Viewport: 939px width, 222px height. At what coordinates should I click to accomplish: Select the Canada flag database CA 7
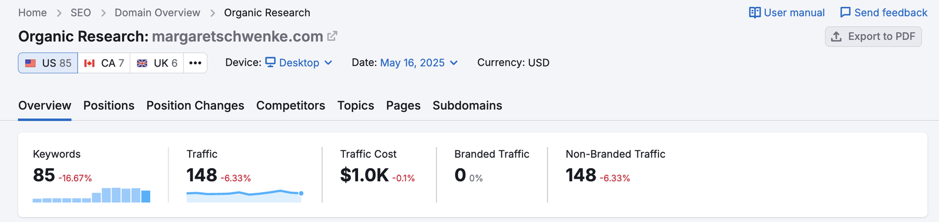point(104,63)
